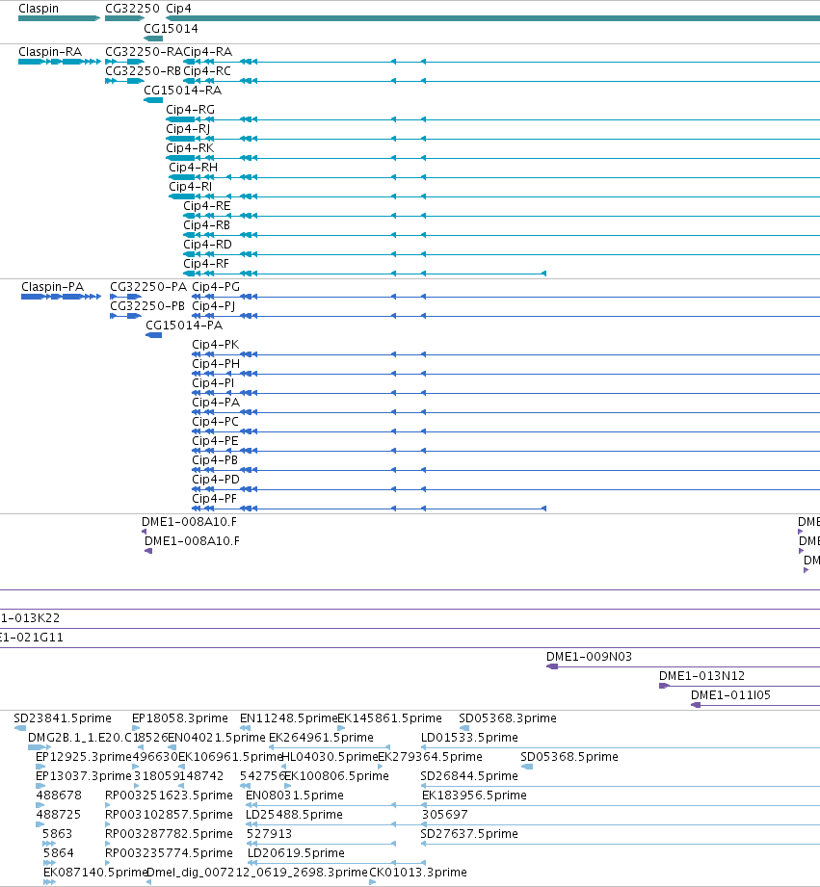Open the CG15014-RA transcript label

[x=183, y=90]
